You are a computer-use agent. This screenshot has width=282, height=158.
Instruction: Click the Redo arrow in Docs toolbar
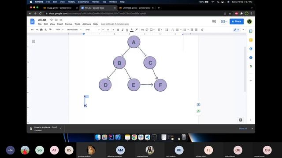pyautogui.click(x=37, y=30)
